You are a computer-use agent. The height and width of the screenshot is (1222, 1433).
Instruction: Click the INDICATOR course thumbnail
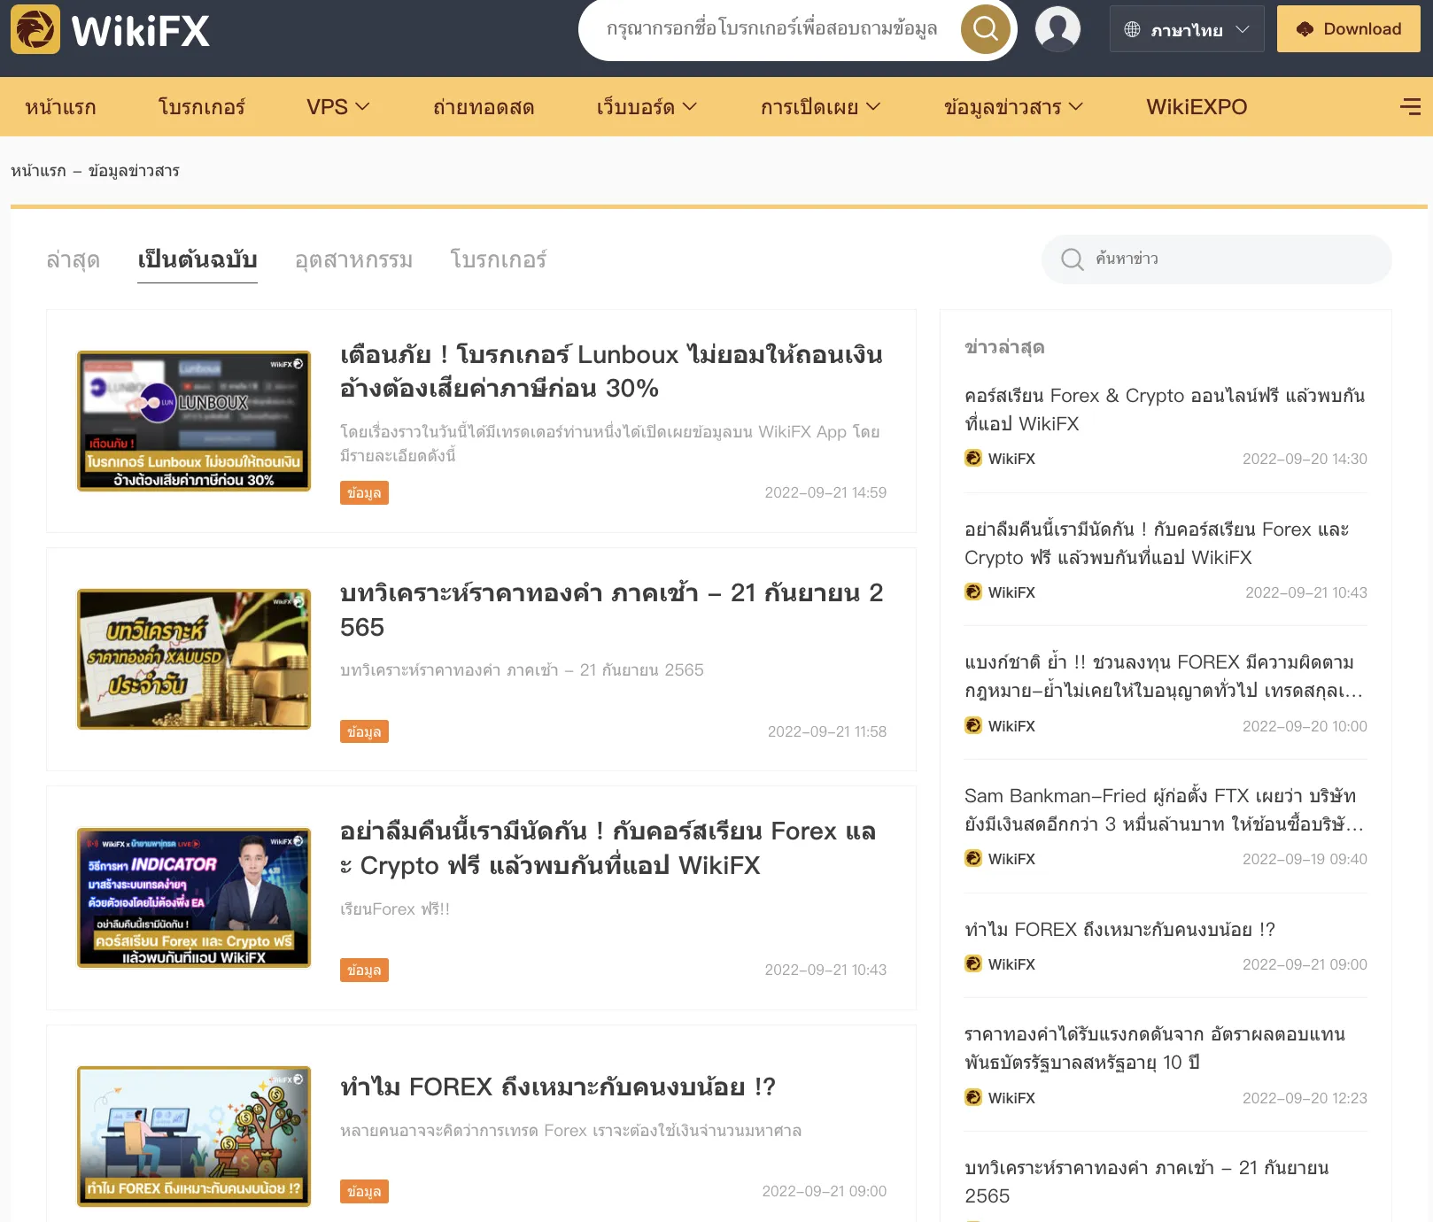tap(194, 898)
